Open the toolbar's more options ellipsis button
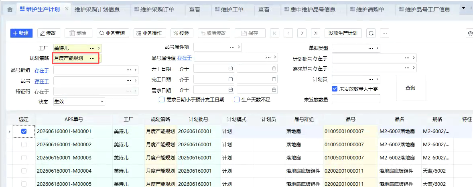Viewport: 473px width, 187px height. [x=384, y=33]
